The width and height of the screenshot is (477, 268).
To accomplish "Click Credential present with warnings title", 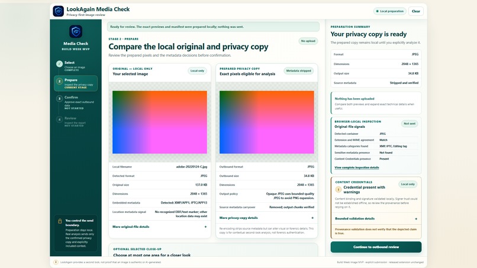I will 364,190.
